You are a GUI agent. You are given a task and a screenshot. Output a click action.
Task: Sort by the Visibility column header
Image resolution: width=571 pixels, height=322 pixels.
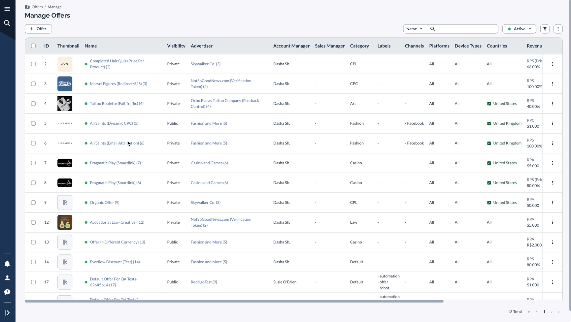coord(176,46)
